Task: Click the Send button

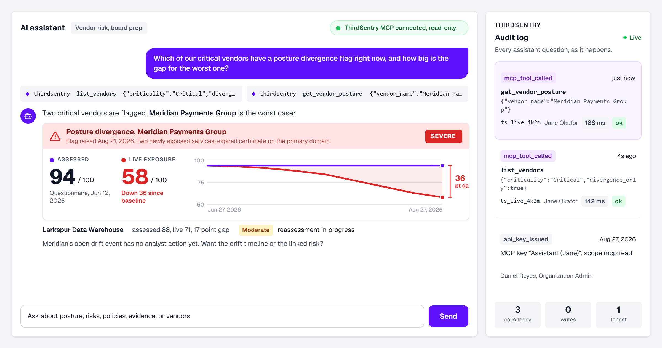Action: pos(449,316)
